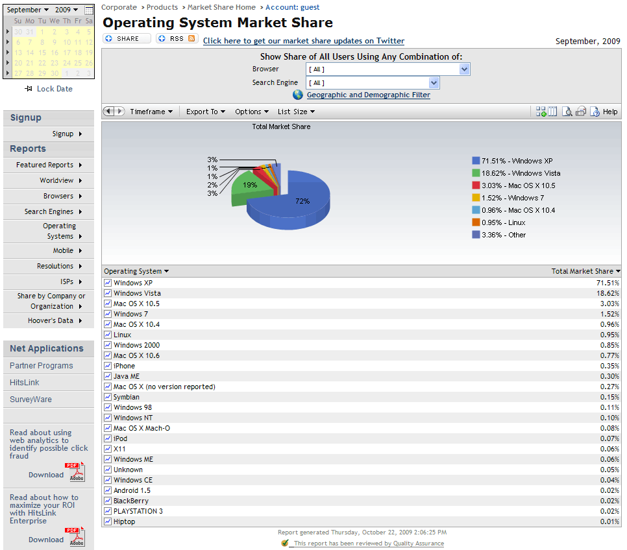Click the Lock Date link
The width and height of the screenshot is (627, 550).
coord(55,89)
